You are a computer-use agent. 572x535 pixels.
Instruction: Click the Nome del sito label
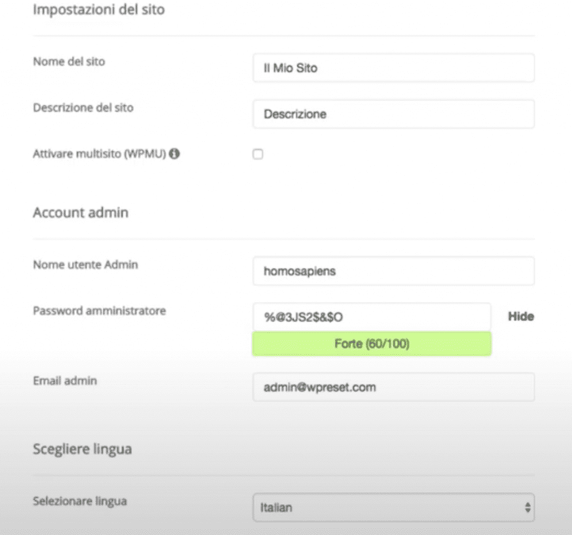(69, 61)
